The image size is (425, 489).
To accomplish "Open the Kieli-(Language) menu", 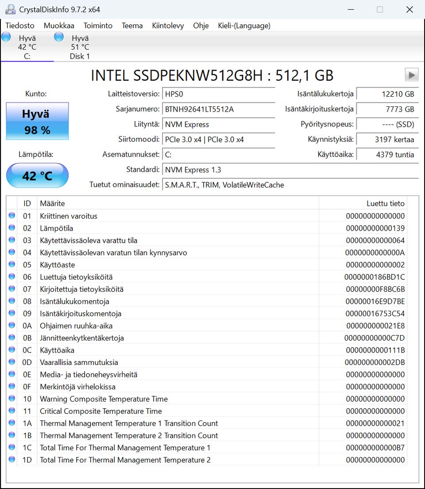I will click(x=244, y=26).
